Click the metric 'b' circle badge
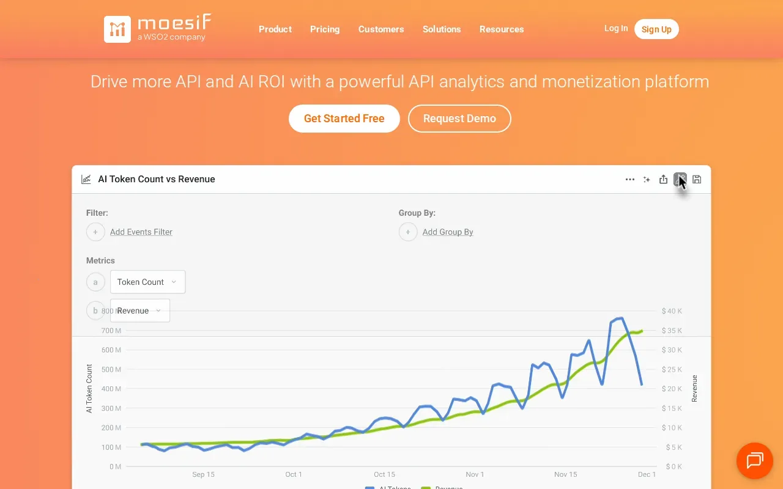This screenshot has height=489, width=783. point(95,311)
